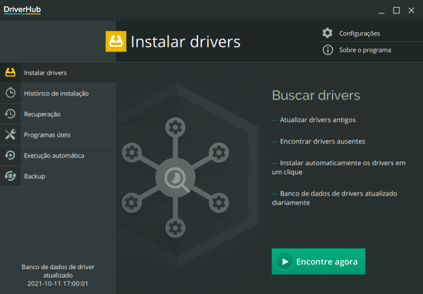The height and width of the screenshot is (294, 423).
Task: Select the Execução automática menu label
Action: pos(54,156)
